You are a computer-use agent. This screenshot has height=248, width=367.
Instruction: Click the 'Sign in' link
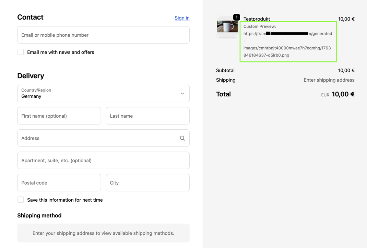coord(182,18)
